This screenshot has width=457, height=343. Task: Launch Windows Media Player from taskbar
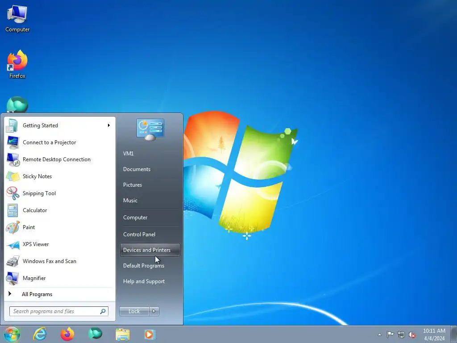(150, 335)
